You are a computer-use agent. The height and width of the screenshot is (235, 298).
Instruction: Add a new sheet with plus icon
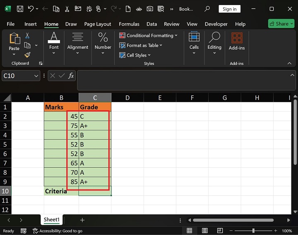82,220
